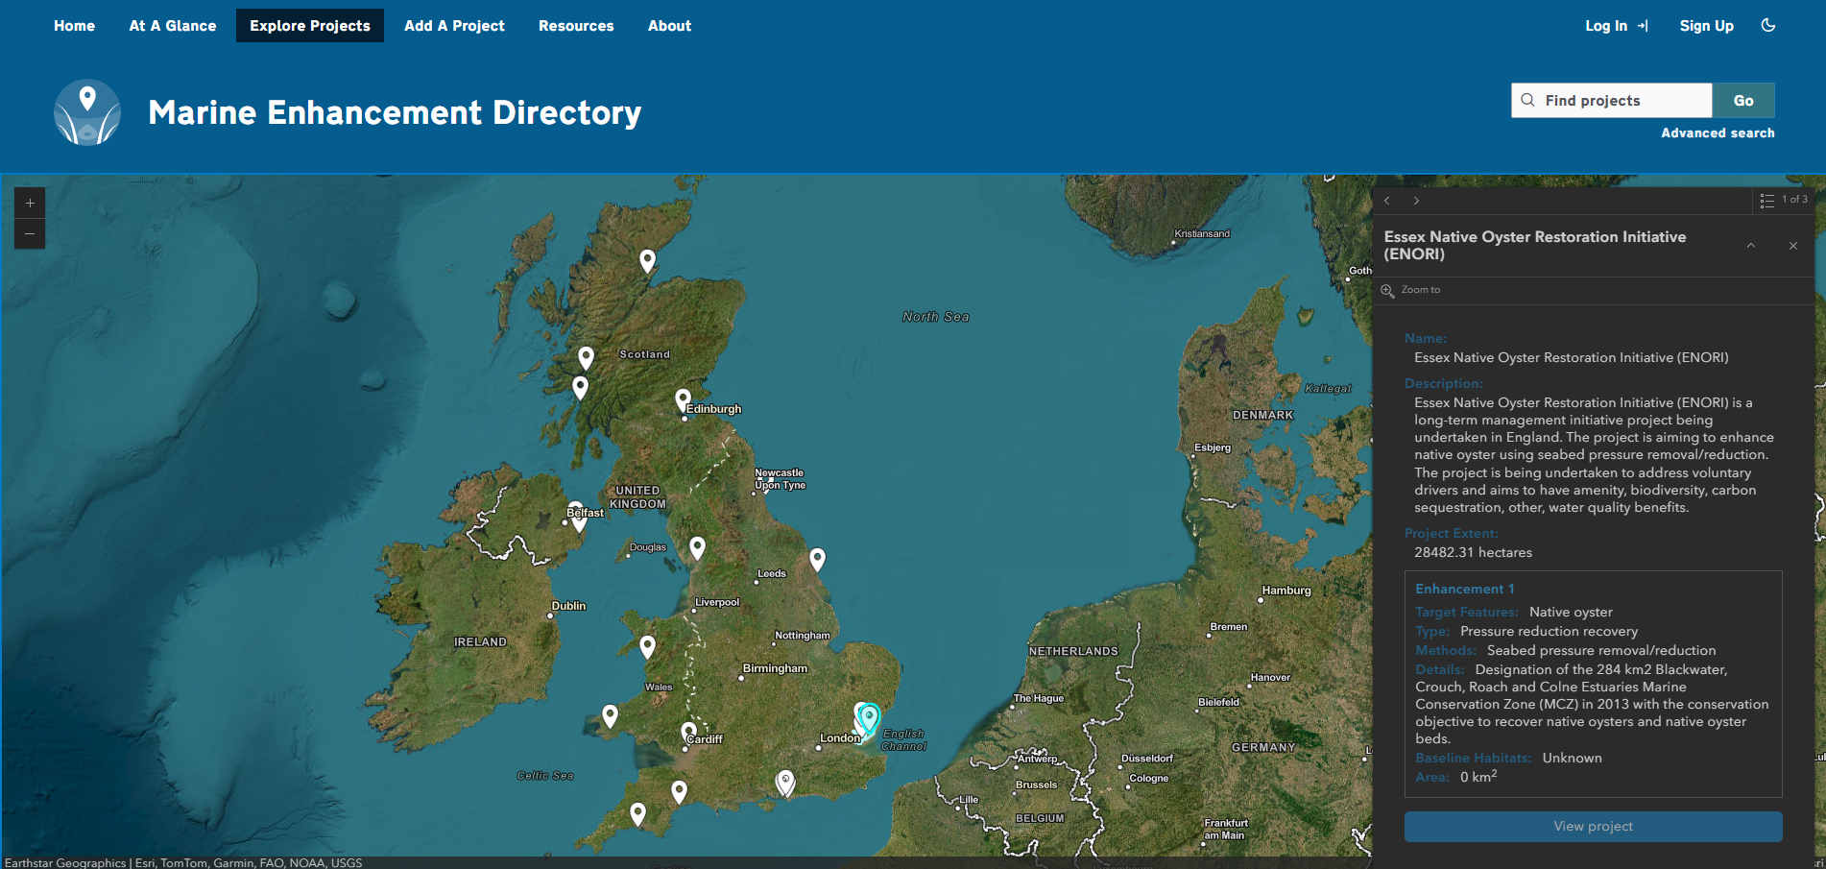Open the Advanced search link

pyautogui.click(x=1718, y=133)
